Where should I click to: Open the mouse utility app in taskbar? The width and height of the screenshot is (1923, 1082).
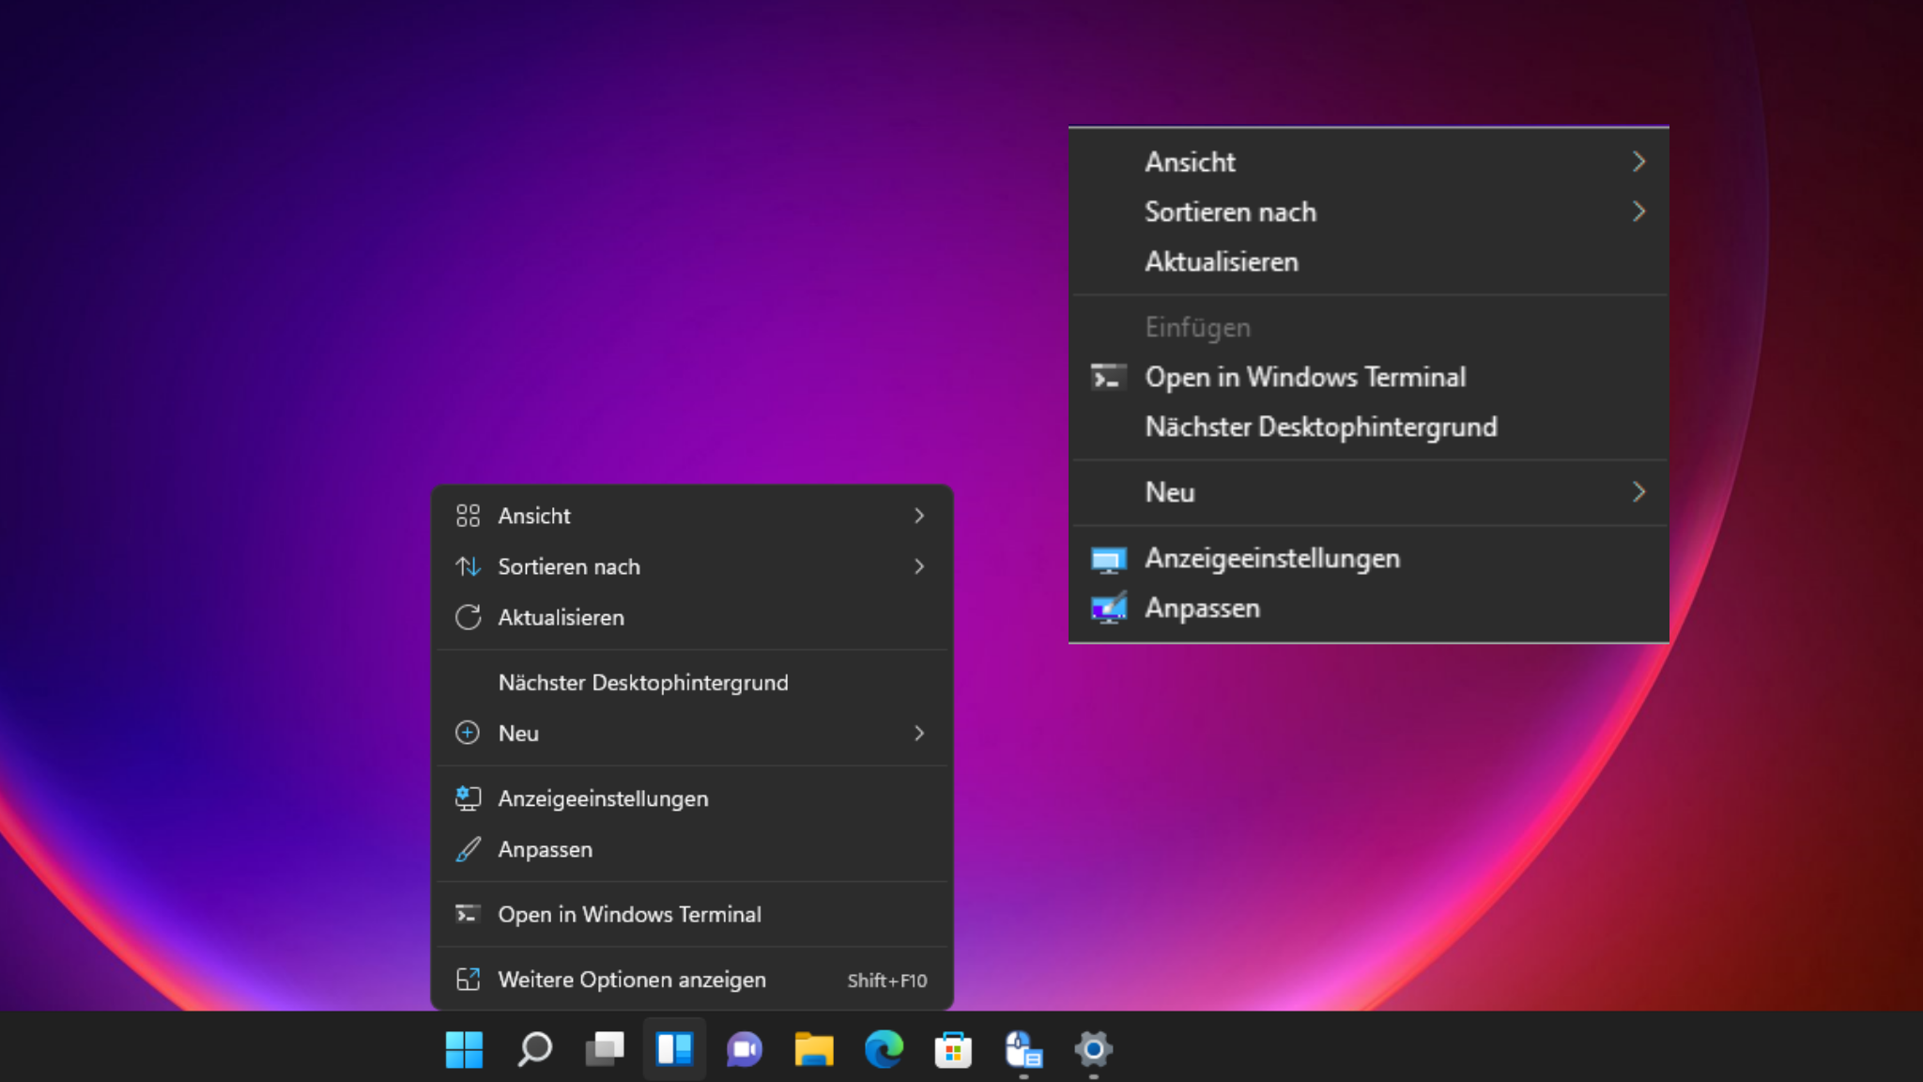pyautogui.click(x=1023, y=1049)
